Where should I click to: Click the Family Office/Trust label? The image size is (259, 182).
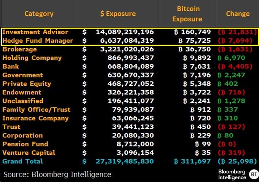pyautogui.click(x=37, y=110)
